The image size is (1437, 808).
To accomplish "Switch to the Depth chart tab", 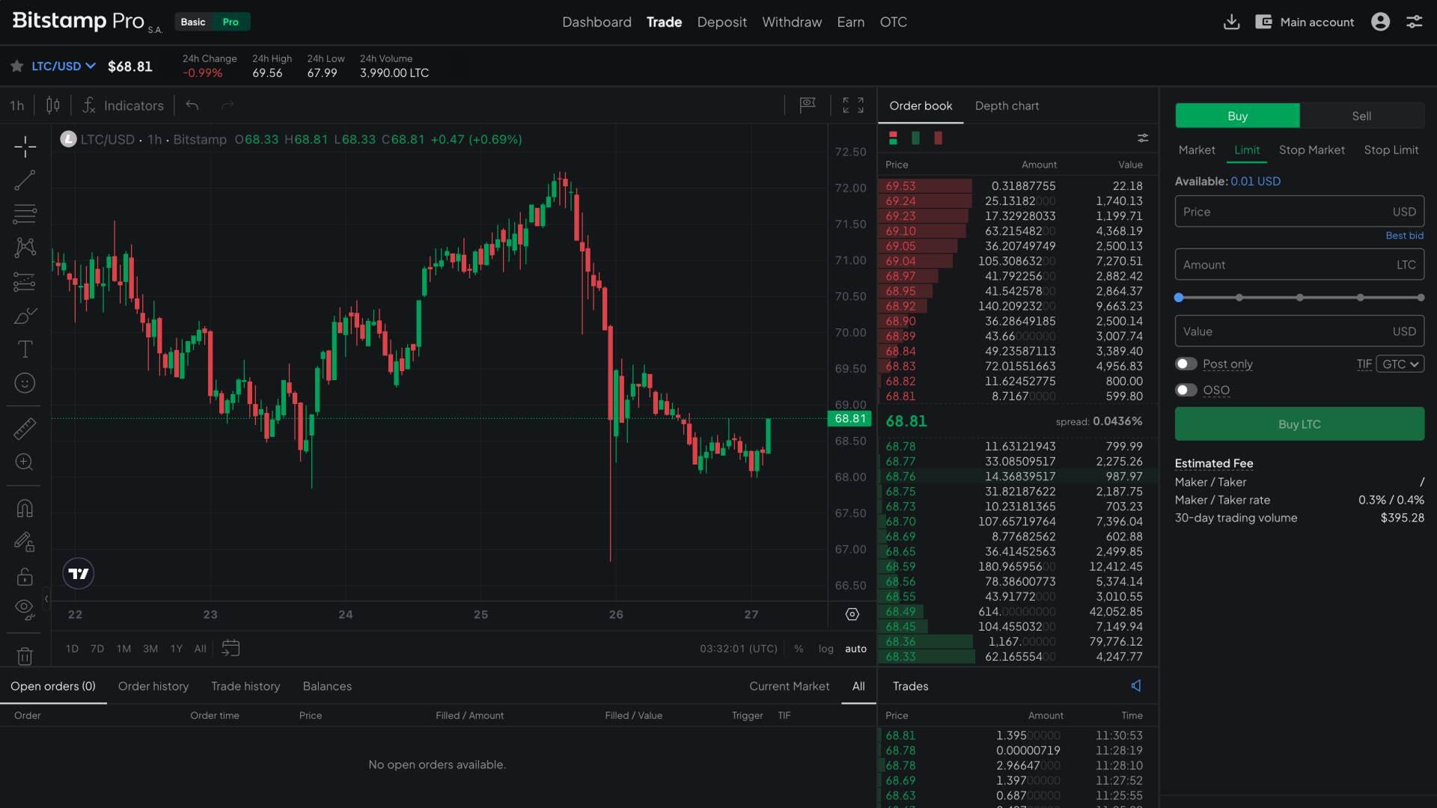I will coord(1007,105).
